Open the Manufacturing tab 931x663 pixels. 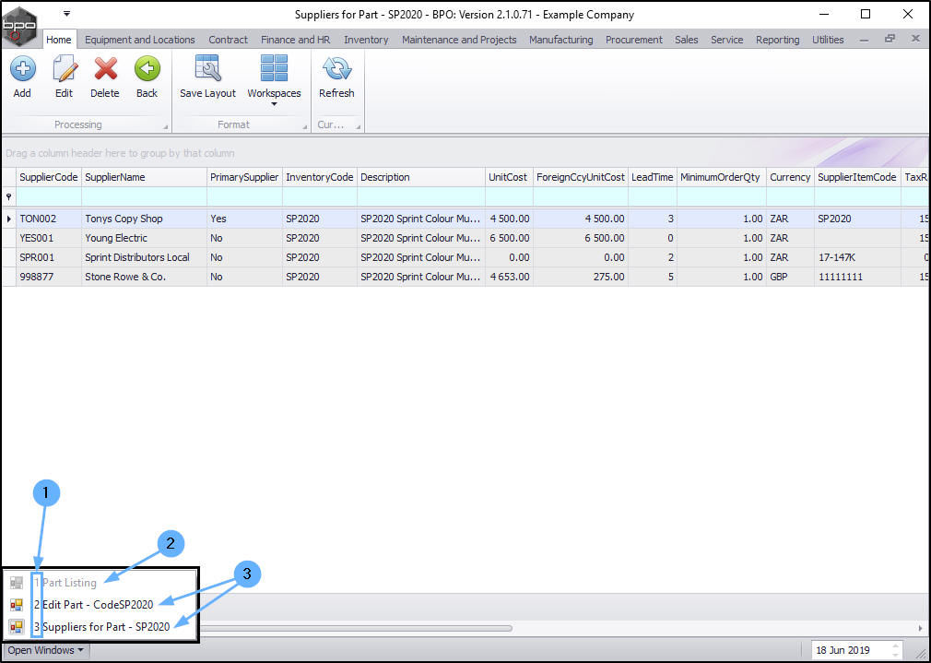pyautogui.click(x=561, y=40)
